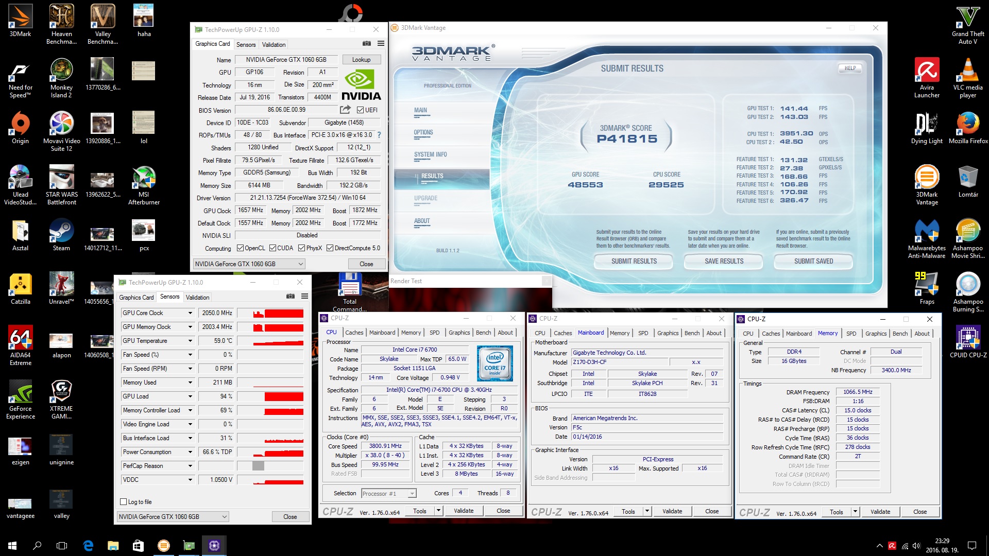Screen dimensions: 989x556
Task: Launch Origin desktop icon
Action: click(x=21, y=128)
